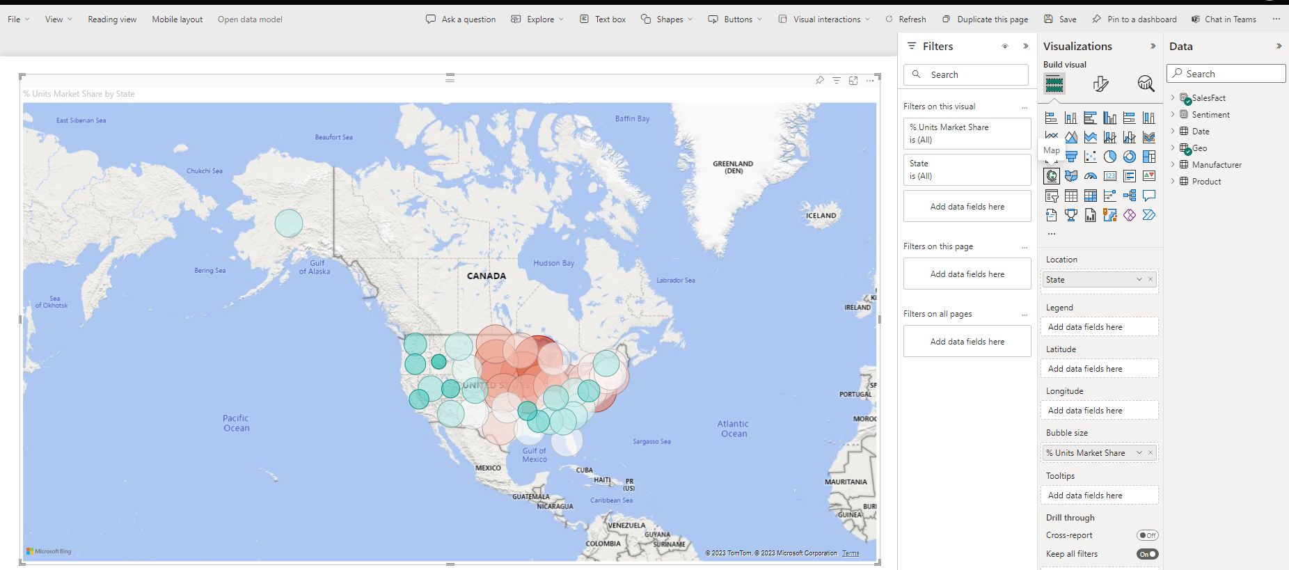Open the Terms link on the map
1289x570 pixels.
pos(851,553)
